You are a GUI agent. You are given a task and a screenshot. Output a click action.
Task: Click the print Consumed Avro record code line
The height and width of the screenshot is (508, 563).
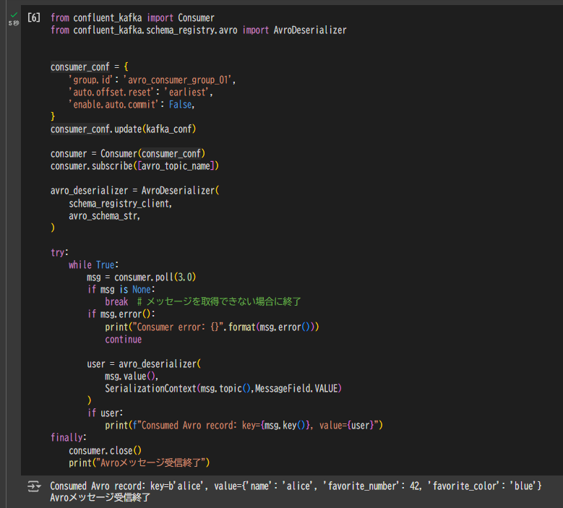(x=244, y=426)
